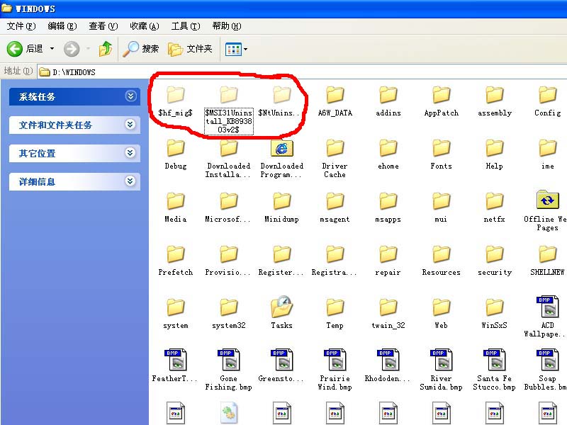Open the Views icon dropdown
The height and width of the screenshot is (425, 567).
(x=236, y=49)
